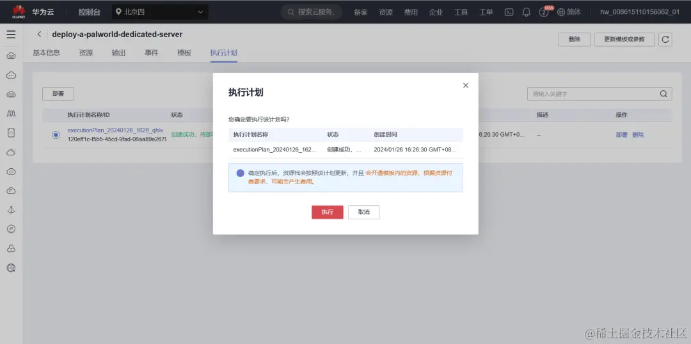The image size is (691, 344).
Task: Click the wavy-lines service sidebar icon
Action: tap(11, 114)
